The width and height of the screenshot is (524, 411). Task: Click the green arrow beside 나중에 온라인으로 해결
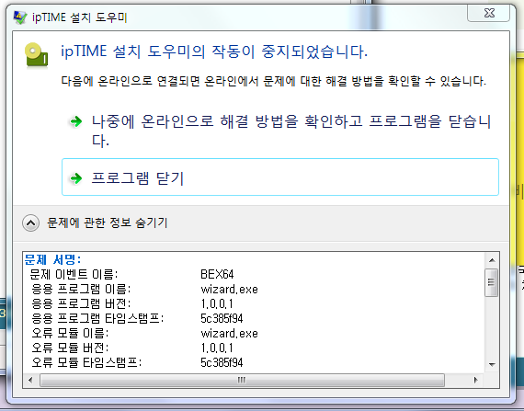[x=76, y=121]
